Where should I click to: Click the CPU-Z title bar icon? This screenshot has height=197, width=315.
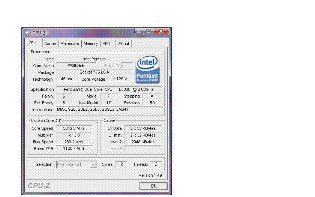[28, 33]
